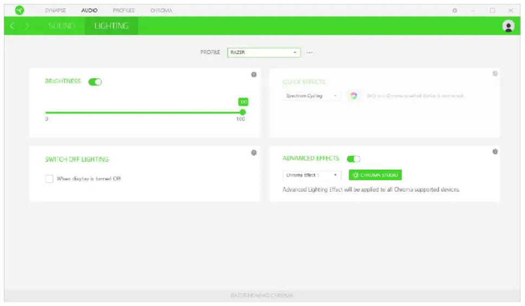Close the Razer Synapse window
The height and width of the screenshot is (306, 525).
[x=510, y=10]
